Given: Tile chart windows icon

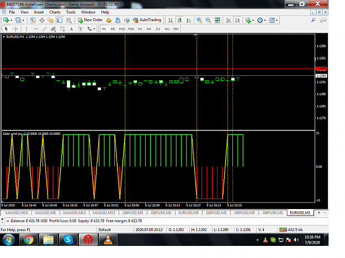Looking at the screenshot, I should [x=217, y=20].
